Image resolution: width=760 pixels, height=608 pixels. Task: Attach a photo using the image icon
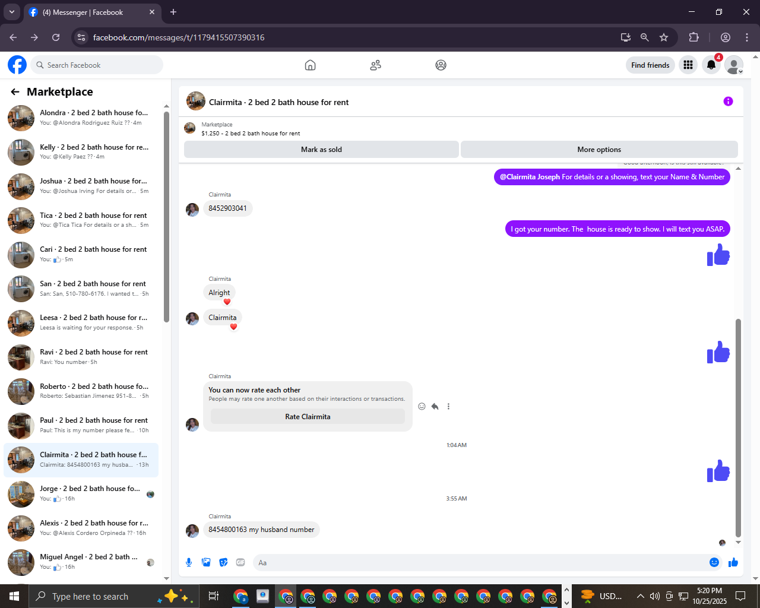(206, 562)
